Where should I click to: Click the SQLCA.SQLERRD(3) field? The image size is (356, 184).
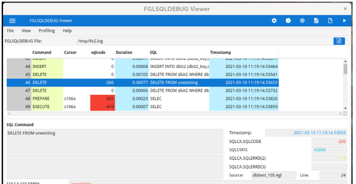click(329, 167)
